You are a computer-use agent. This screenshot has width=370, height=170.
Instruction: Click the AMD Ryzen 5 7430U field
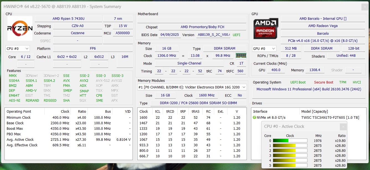tap(68, 19)
